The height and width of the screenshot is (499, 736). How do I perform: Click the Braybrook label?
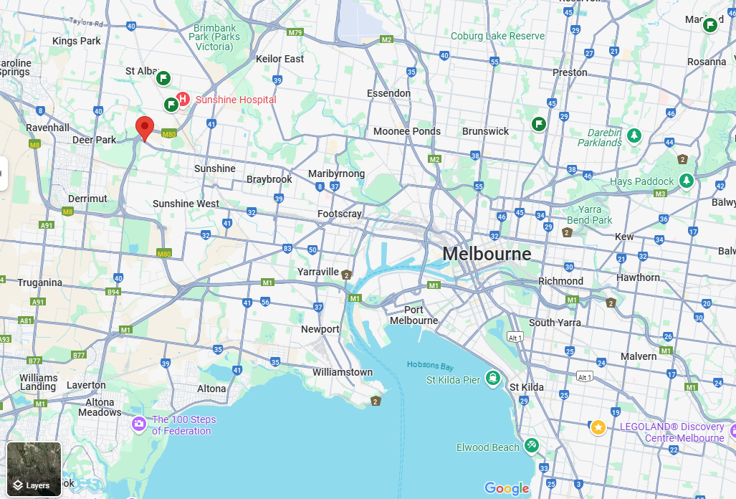[269, 179]
